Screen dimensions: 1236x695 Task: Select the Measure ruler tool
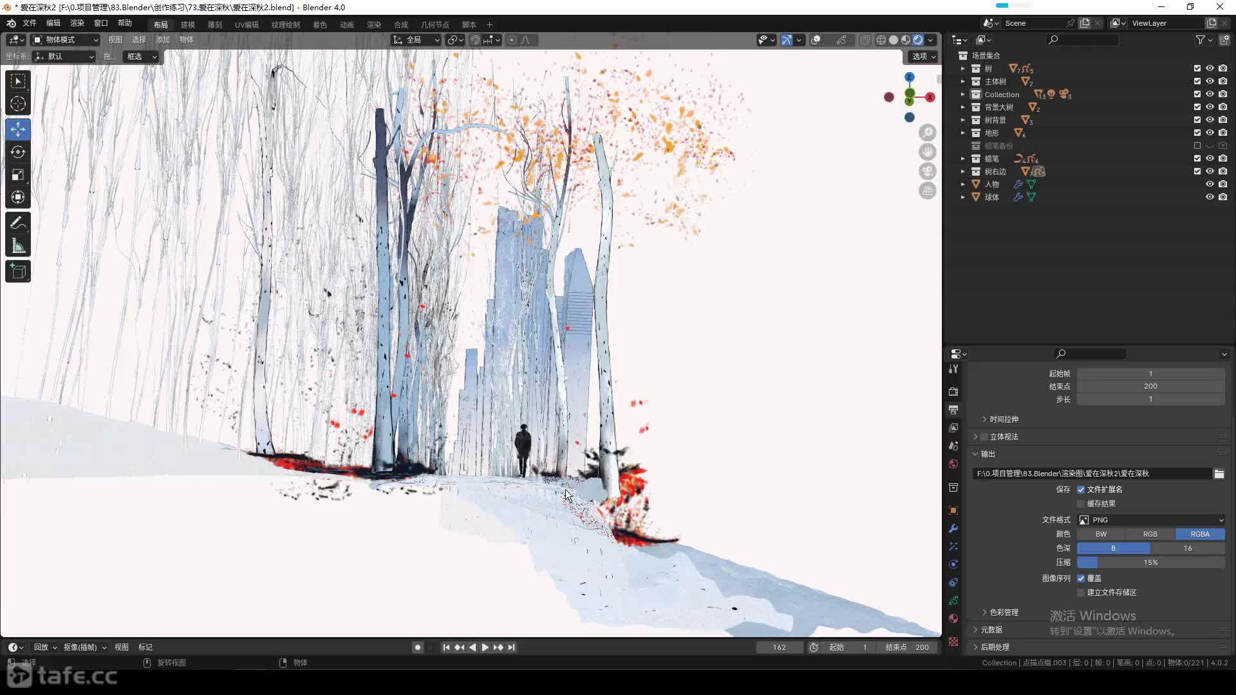tap(18, 245)
